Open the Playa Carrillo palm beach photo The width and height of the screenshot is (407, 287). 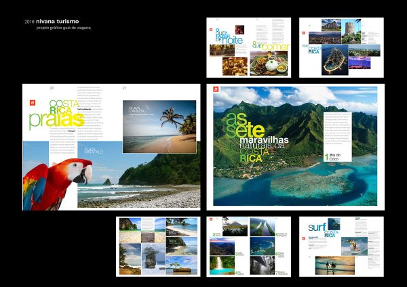[159, 127]
